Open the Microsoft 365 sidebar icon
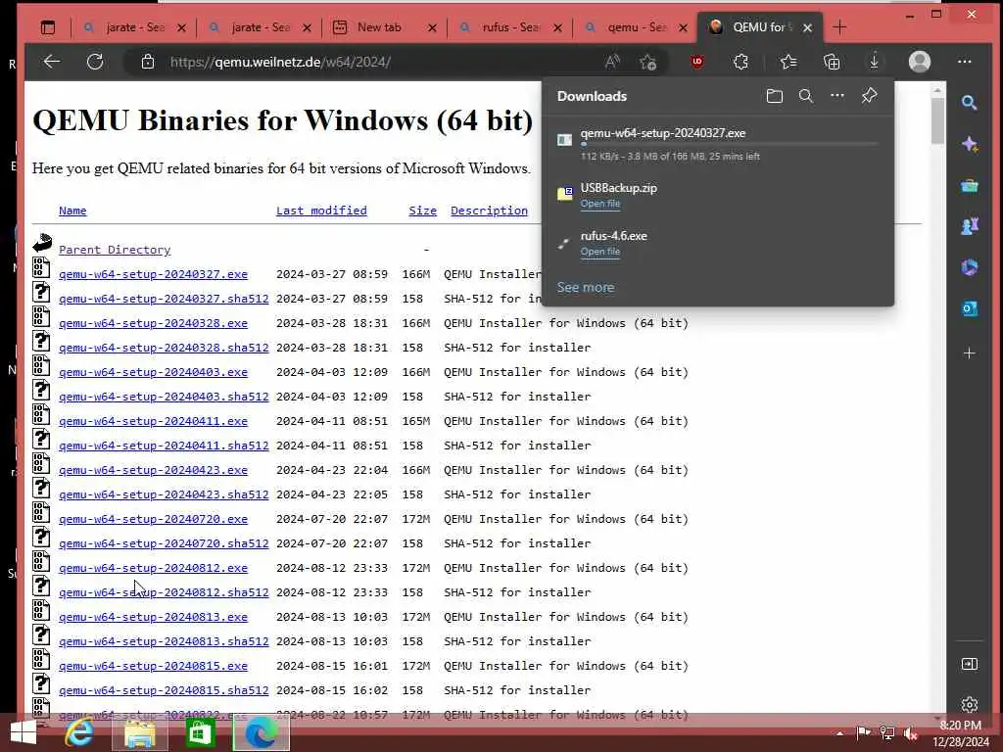This screenshot has width=1003, height=752. pos(969,267)
